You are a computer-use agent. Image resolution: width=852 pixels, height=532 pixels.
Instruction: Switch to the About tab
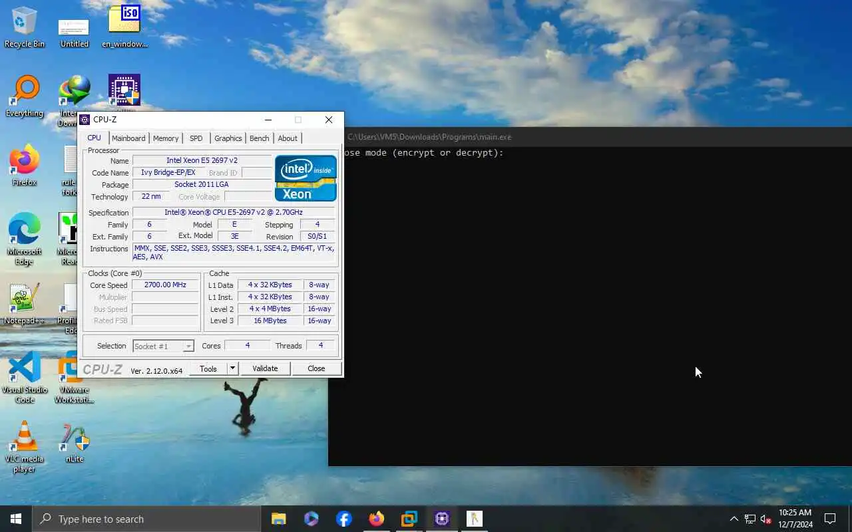288,138
